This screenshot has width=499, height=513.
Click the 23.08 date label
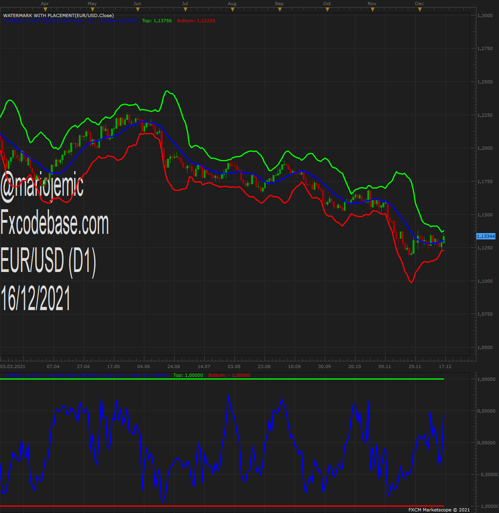264,366
